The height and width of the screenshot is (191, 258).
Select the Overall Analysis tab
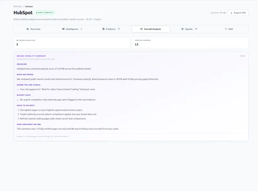pyautogui.click(x=151, y=29)
